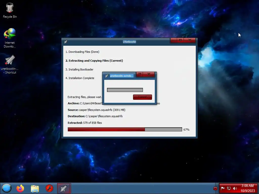
Task: Close the UNetbootin main window
Action: coord(190,40)
